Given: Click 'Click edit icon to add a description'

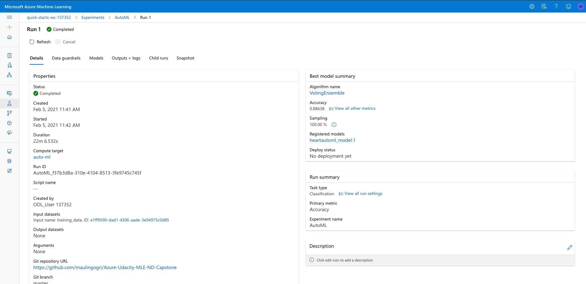Looking at the screenshot, I should pyautogui.click(x=345, y=260).
